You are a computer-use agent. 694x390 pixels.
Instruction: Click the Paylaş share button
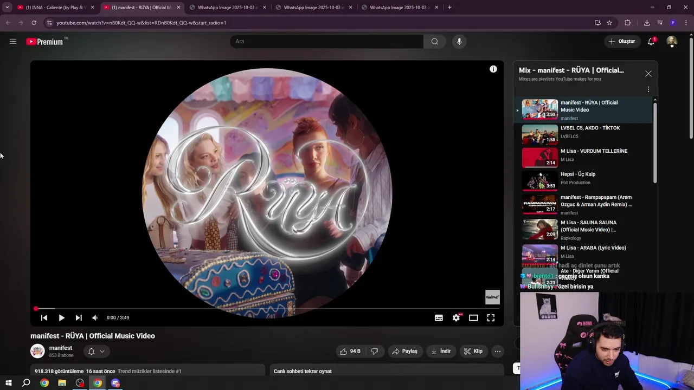point(404,351)
